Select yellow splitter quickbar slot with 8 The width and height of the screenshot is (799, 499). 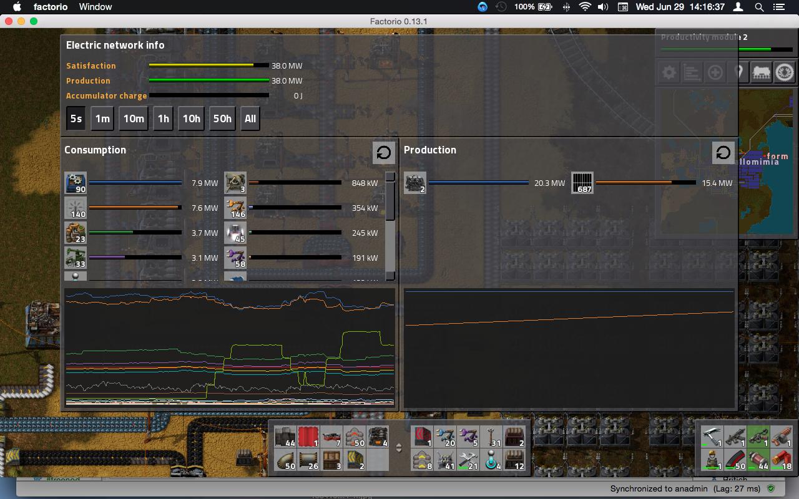[x=422, y=460]
